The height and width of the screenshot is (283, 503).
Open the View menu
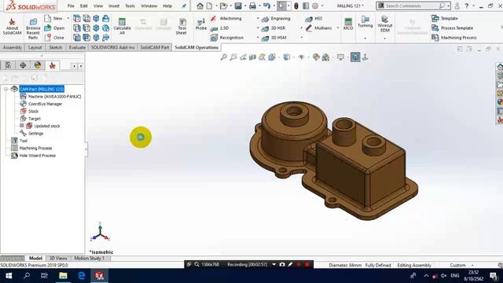click(98, 6)
